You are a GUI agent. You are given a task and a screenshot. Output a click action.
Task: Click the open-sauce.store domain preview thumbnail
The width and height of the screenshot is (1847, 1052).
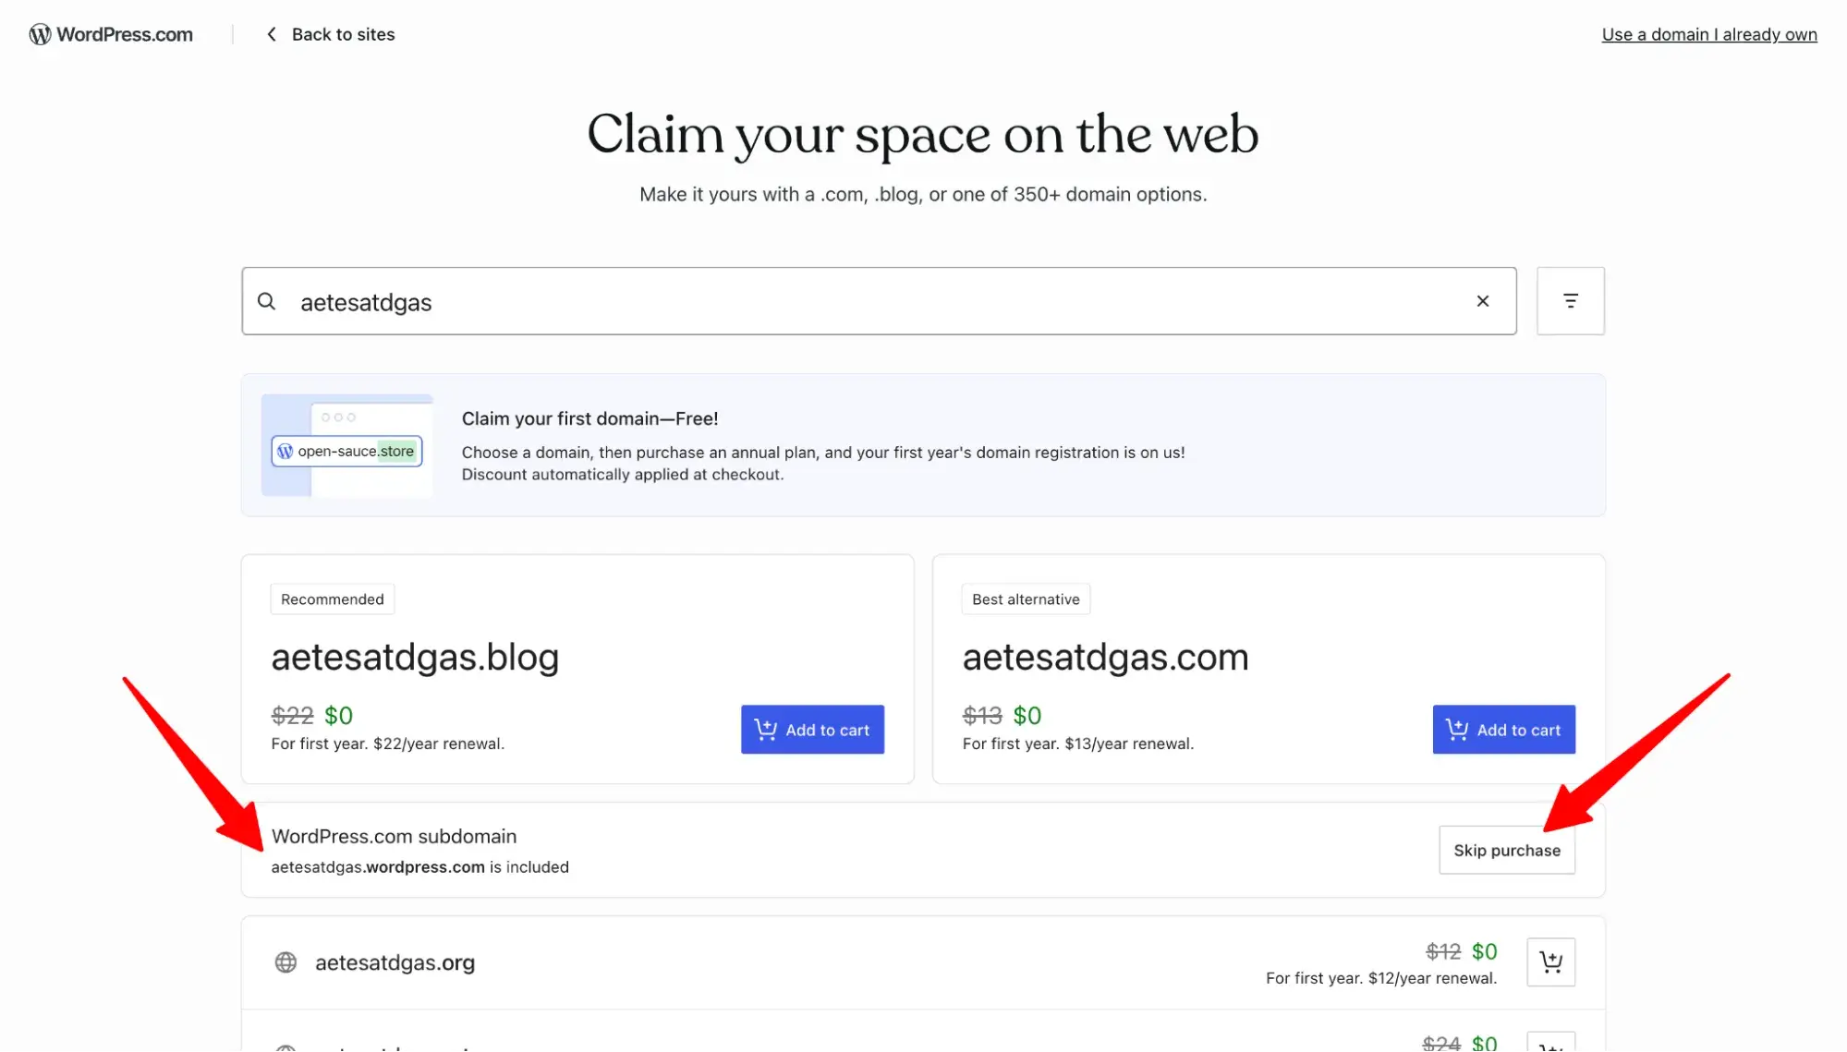pos(346,451)
